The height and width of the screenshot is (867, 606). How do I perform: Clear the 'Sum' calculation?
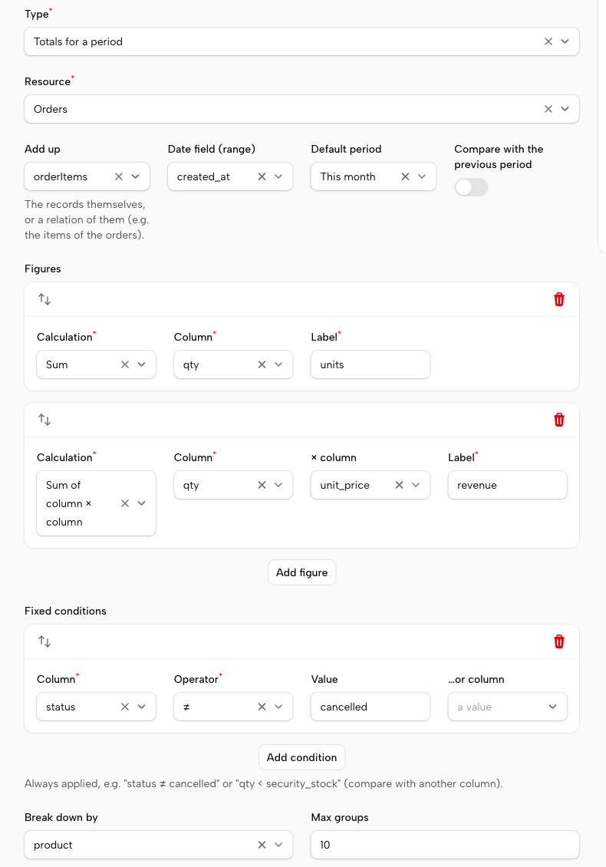pyautogui.click(x=125, y=364)
